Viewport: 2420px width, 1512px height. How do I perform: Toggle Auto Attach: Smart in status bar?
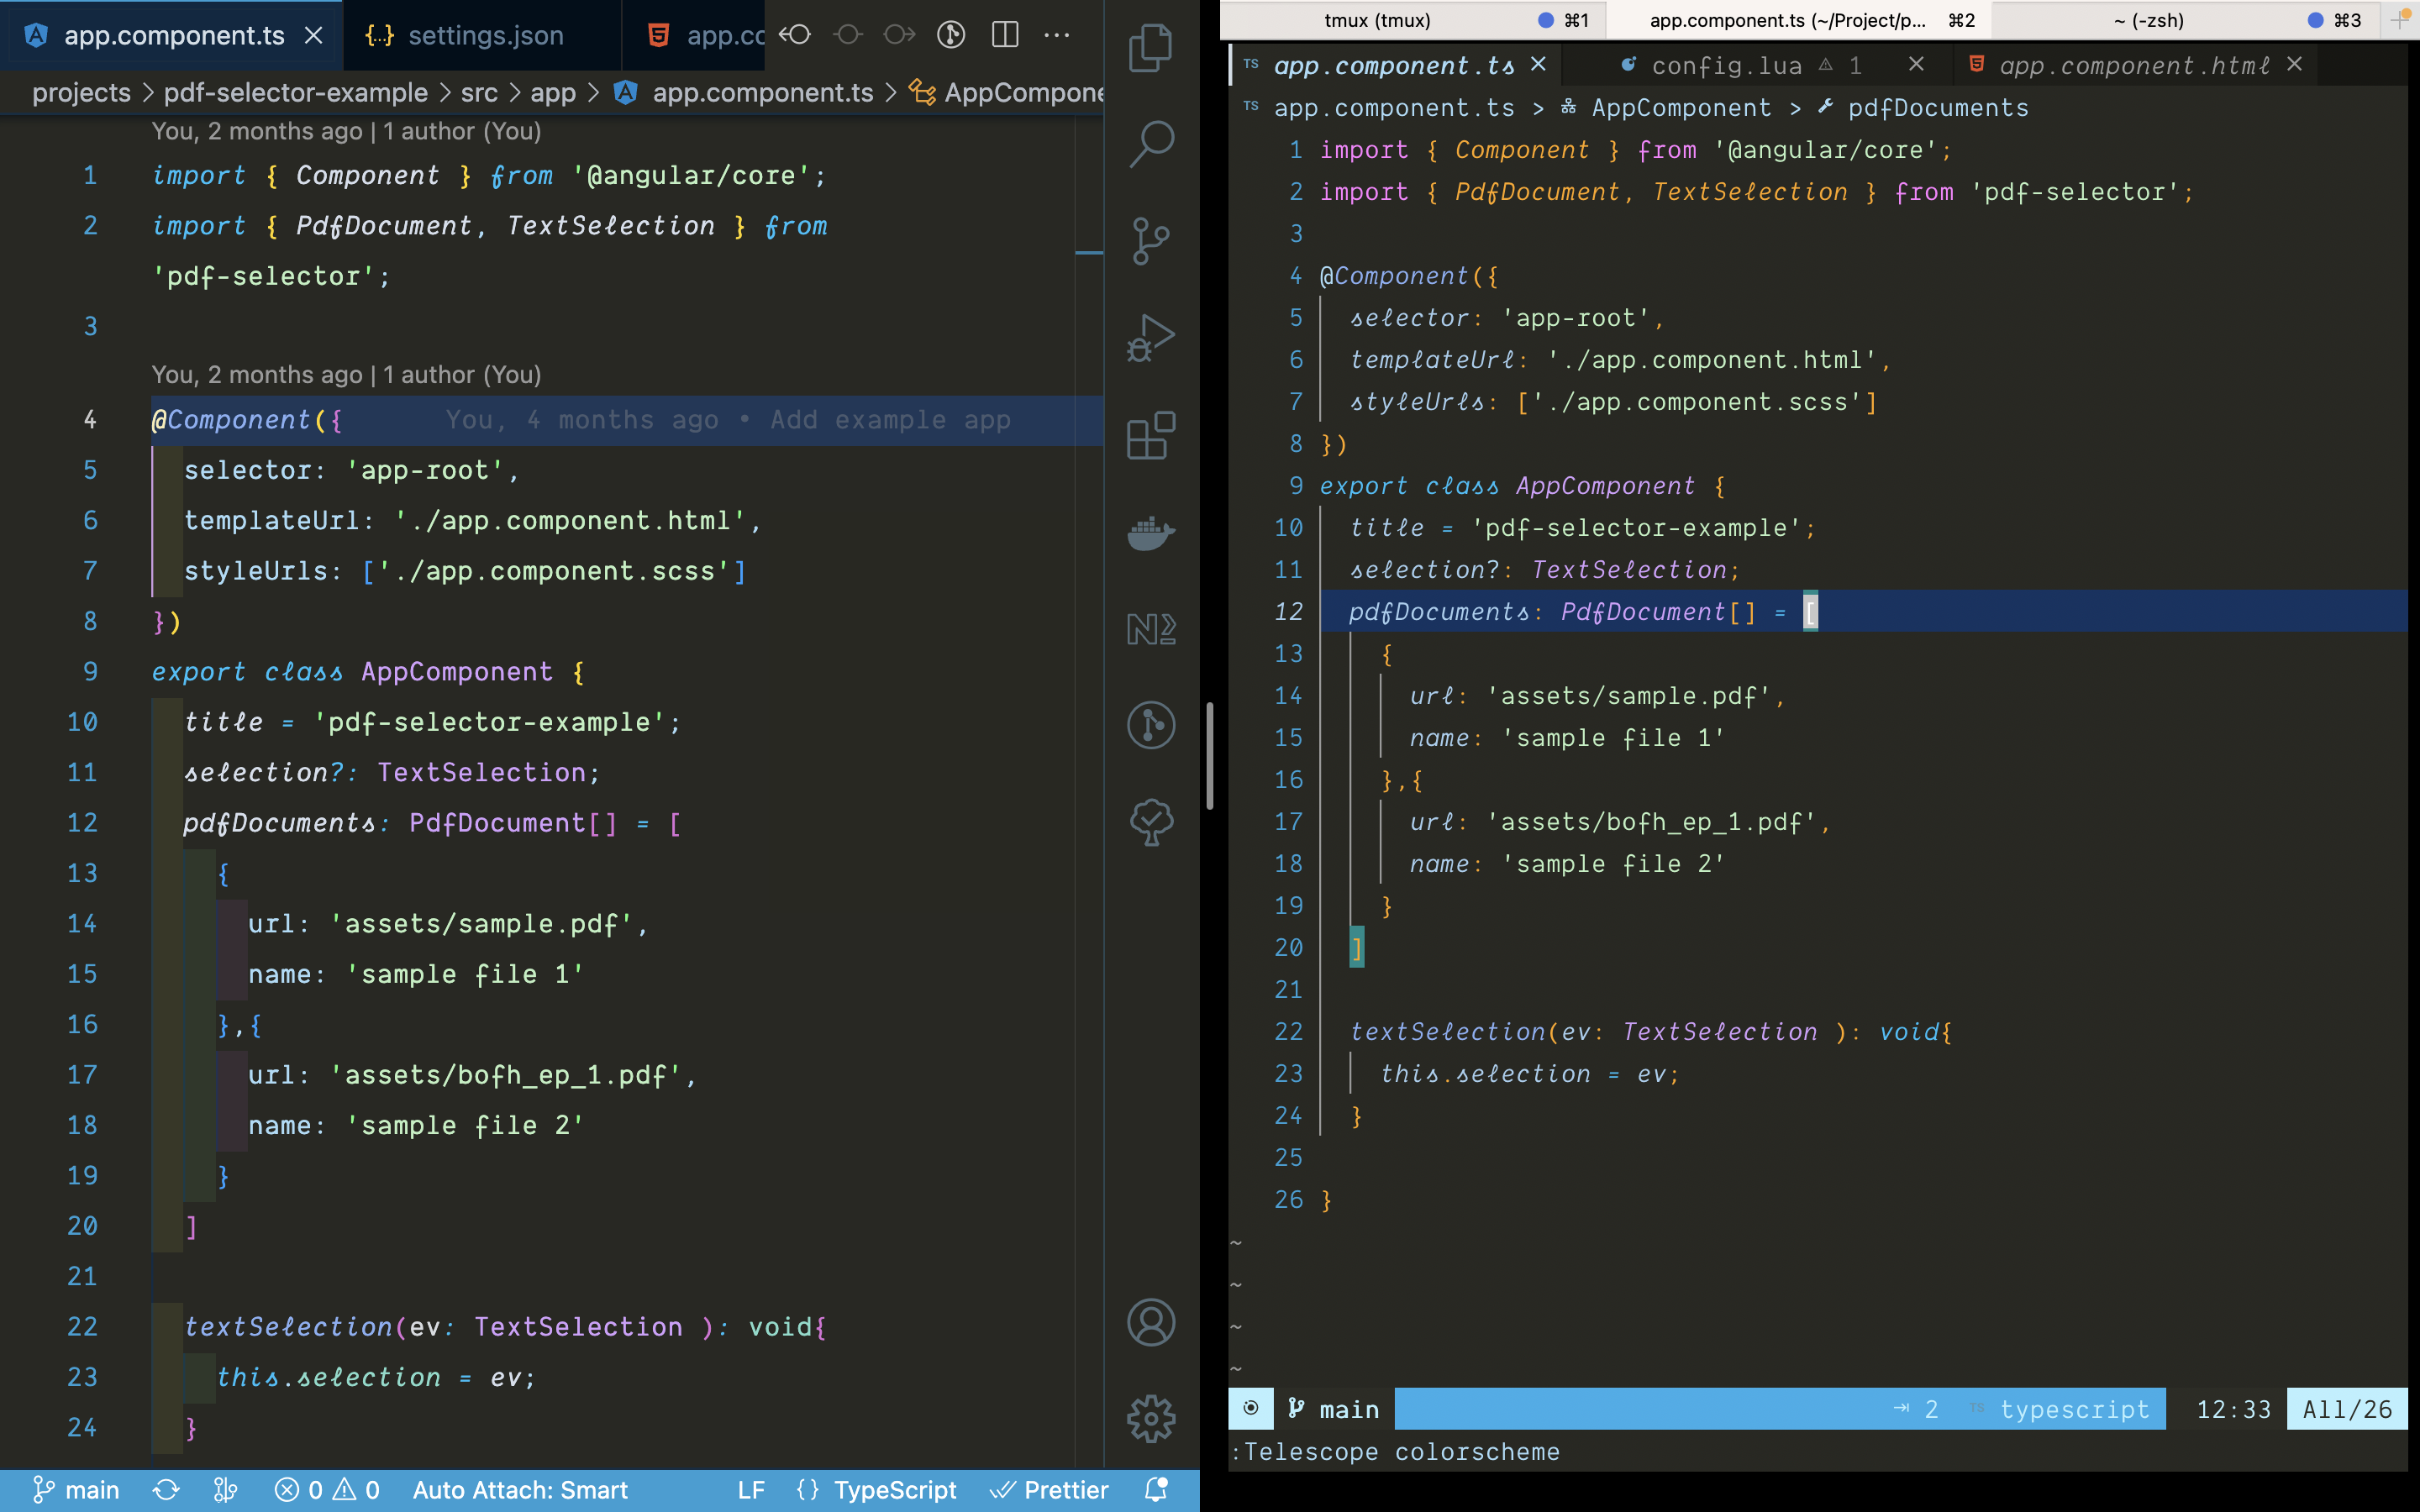(520, 1490)
